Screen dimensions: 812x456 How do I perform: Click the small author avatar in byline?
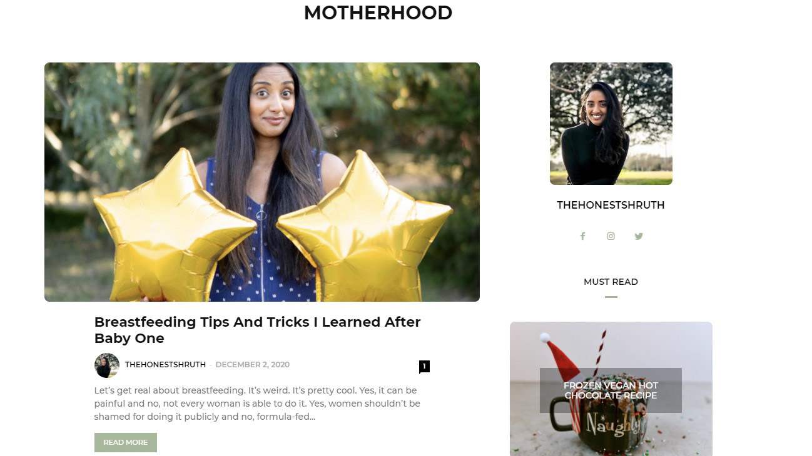(106, 365)
